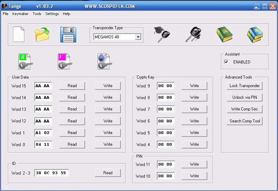Open the Settings menu

(52, 14)
